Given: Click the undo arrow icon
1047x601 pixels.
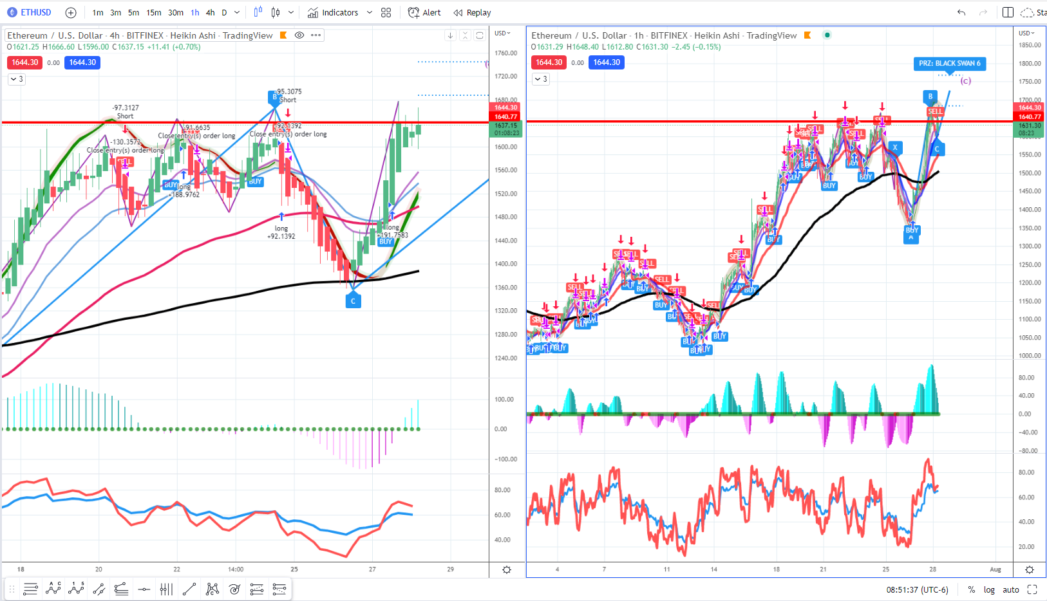Looking at the screenshot, I should pos(961,12).
